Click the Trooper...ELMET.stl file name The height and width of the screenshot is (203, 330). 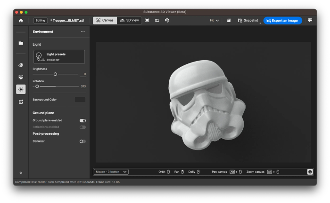pos(67,21)
